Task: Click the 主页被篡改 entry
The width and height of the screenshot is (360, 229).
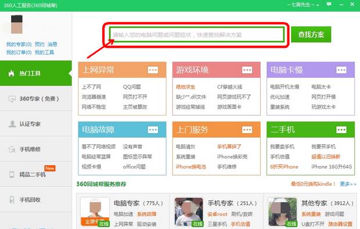Action: (135, 107)
